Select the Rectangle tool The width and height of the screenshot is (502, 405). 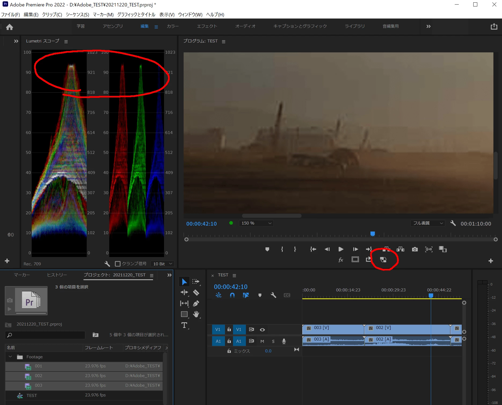184,314
